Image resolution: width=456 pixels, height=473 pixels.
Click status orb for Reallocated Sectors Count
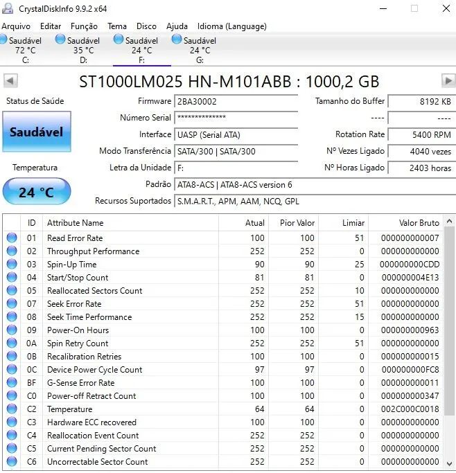tap(12, 290)
